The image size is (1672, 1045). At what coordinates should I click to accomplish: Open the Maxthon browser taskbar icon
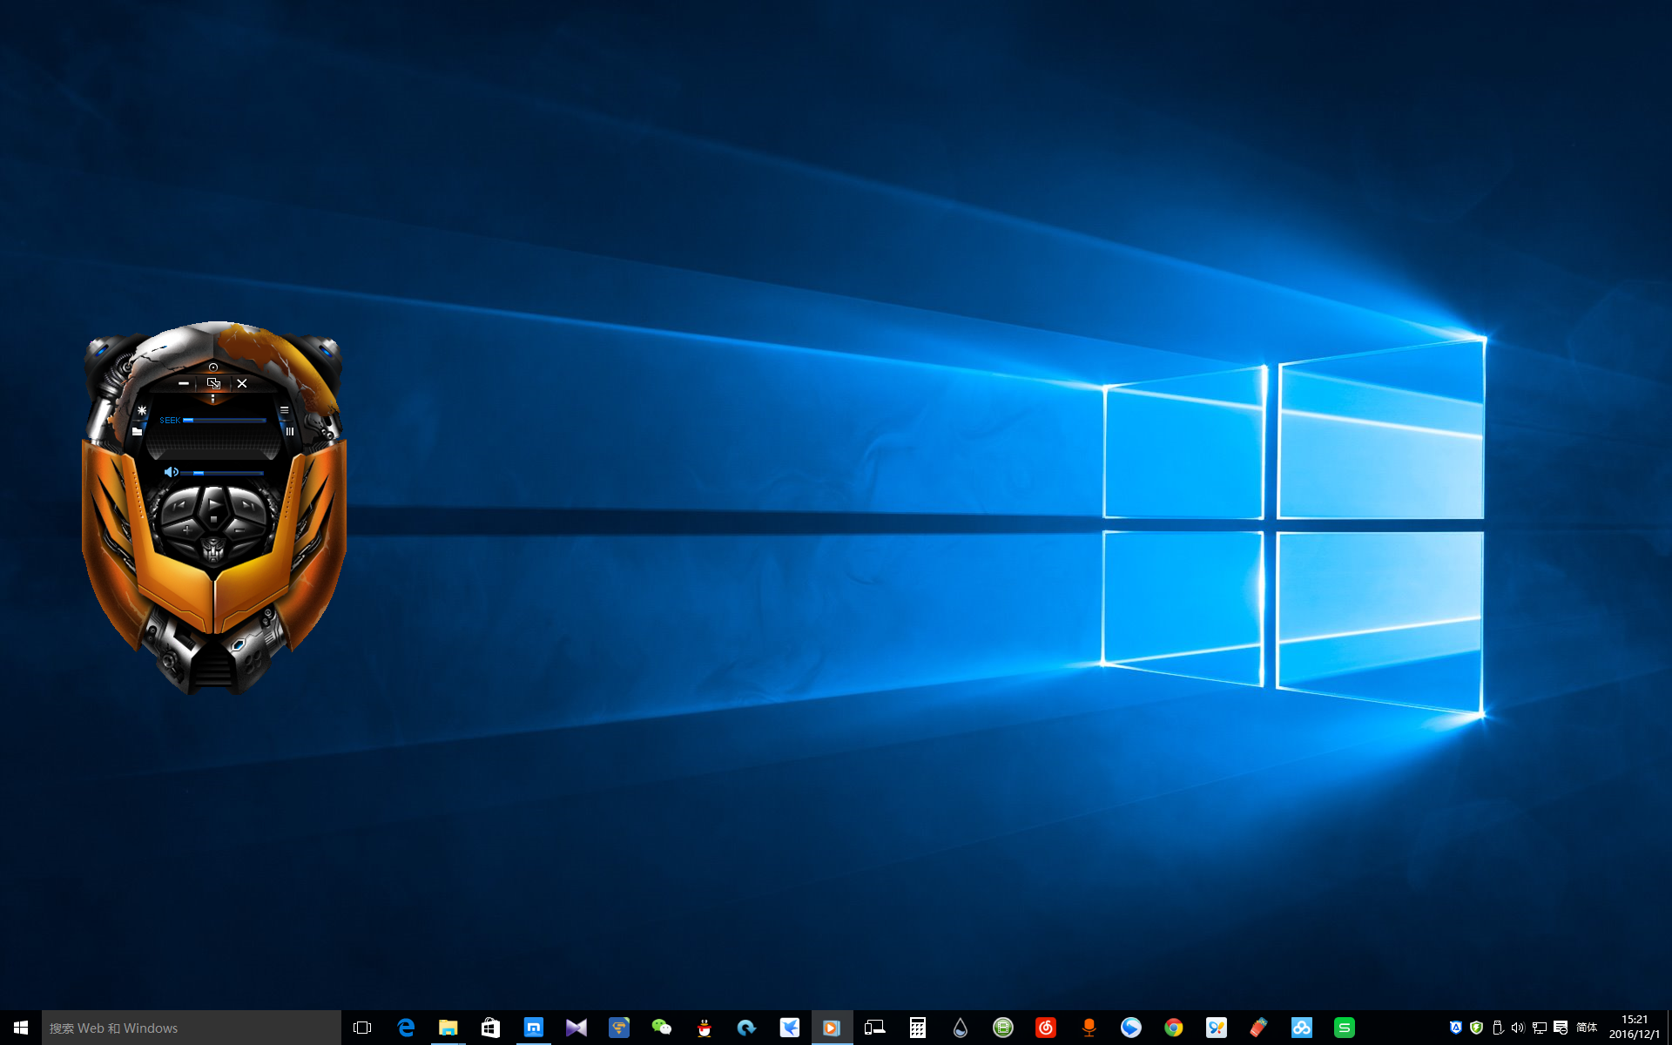pyautogui.click(x=534, y=1028)
